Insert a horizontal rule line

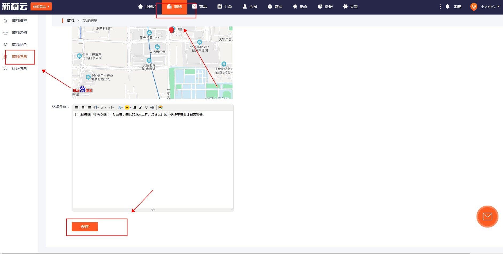[152, 107]
